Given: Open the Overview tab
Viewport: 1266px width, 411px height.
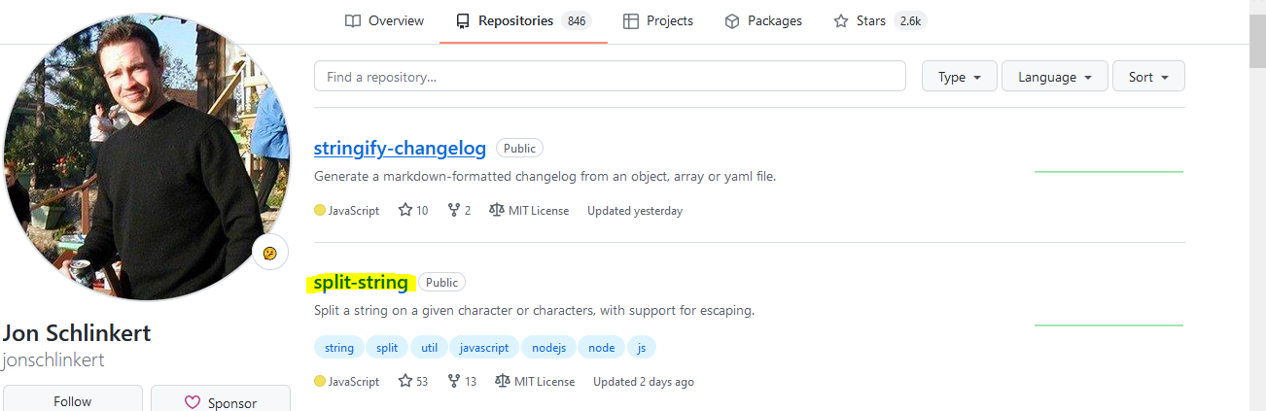Looking at the screenshot, I should pos(385,20).
